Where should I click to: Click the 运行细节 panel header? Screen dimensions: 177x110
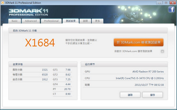click(x=124, y=64)
